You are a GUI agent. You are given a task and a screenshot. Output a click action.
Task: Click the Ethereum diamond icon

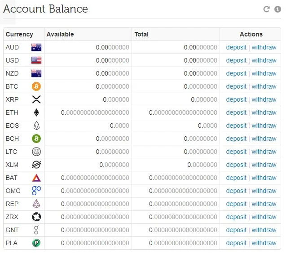(36, 112)
